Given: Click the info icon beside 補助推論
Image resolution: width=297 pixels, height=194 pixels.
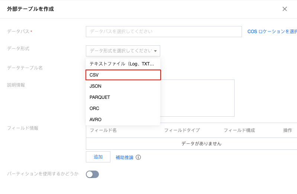Looking at the screenshot, I should coord(138,157).
